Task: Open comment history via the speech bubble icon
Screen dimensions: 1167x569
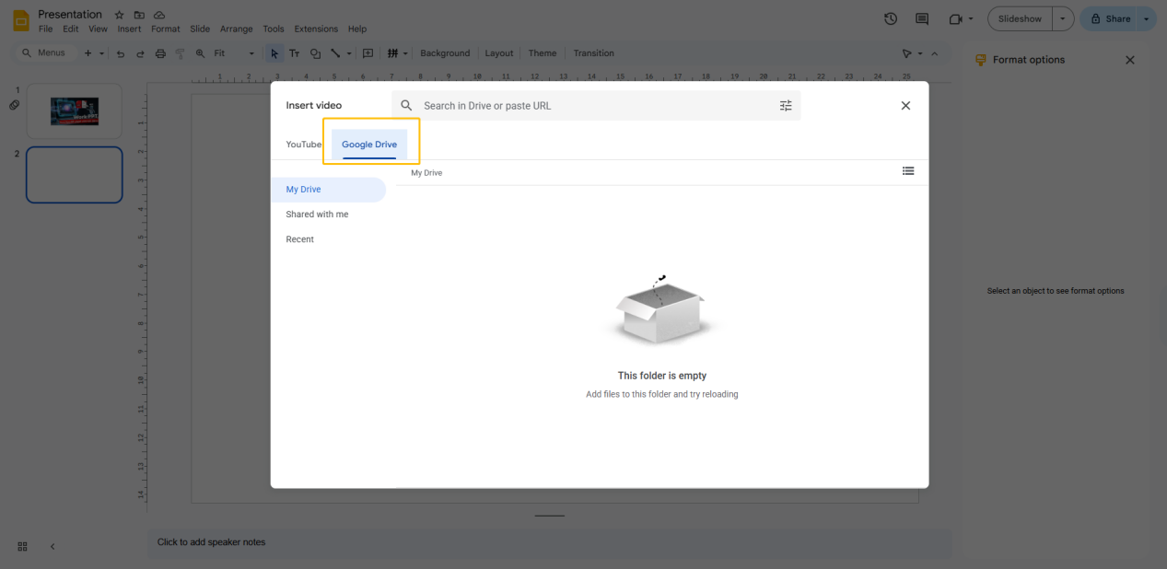Action: [923, 17]
